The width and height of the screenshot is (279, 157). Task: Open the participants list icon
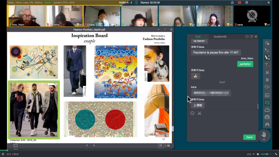click(267, 124)
